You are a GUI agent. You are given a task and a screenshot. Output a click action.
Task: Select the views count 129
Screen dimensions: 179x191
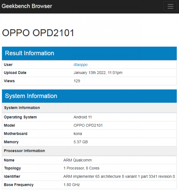click(77, 81)
